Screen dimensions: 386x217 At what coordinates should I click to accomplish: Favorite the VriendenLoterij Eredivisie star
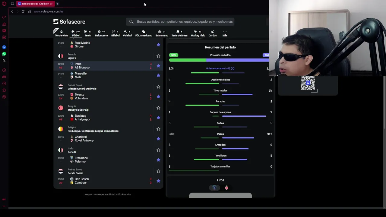pos(158,87)
